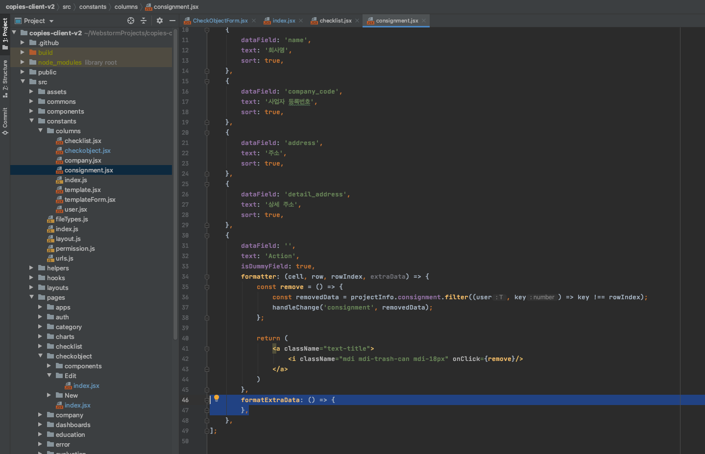The width and height of the screenshot is (705, 454).
Task: Close the consignment.jsx editor tab
Action: 424,21
